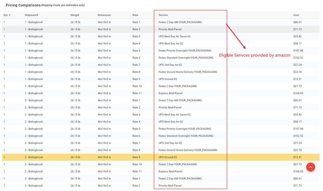Click the "Pricing Comparisons" heading
The height and width of the screenshot is (191, 323).
[x=23, y=5]
